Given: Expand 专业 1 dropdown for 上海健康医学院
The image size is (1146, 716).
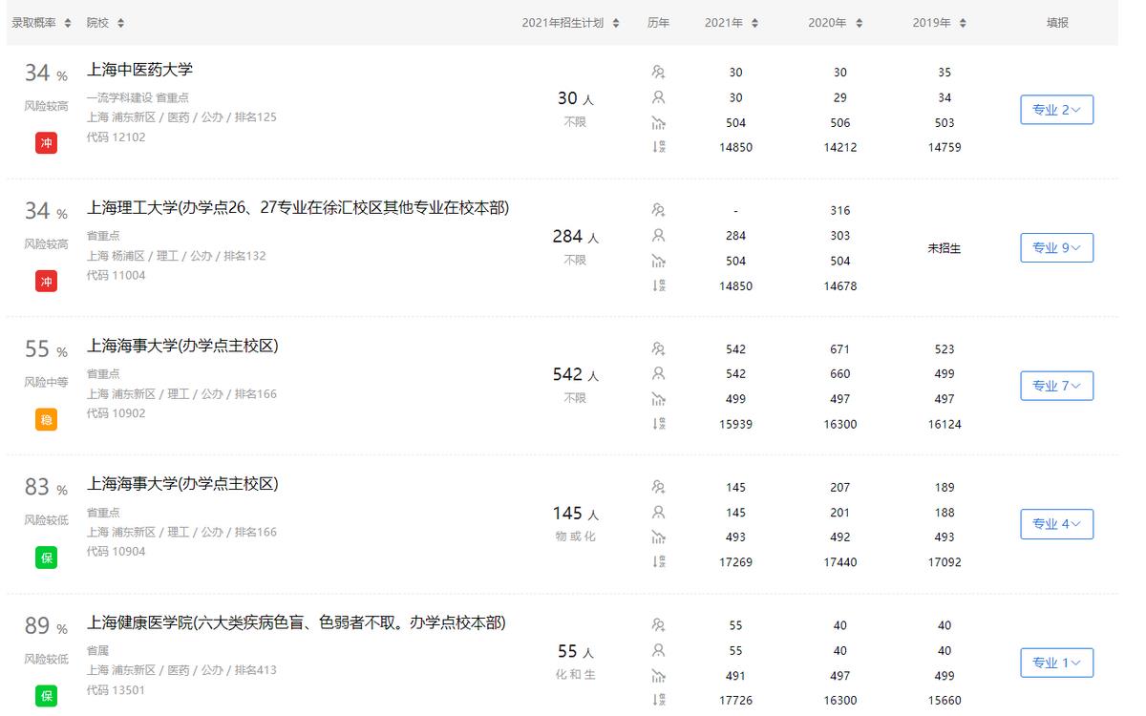Looking at the screenshot, I should coord(1056,663).
